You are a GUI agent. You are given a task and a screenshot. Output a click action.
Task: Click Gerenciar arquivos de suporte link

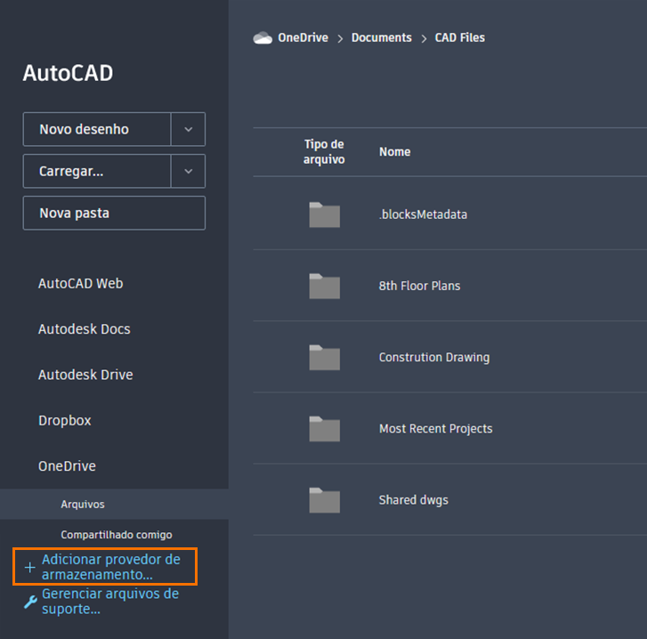tap(110, 601)
